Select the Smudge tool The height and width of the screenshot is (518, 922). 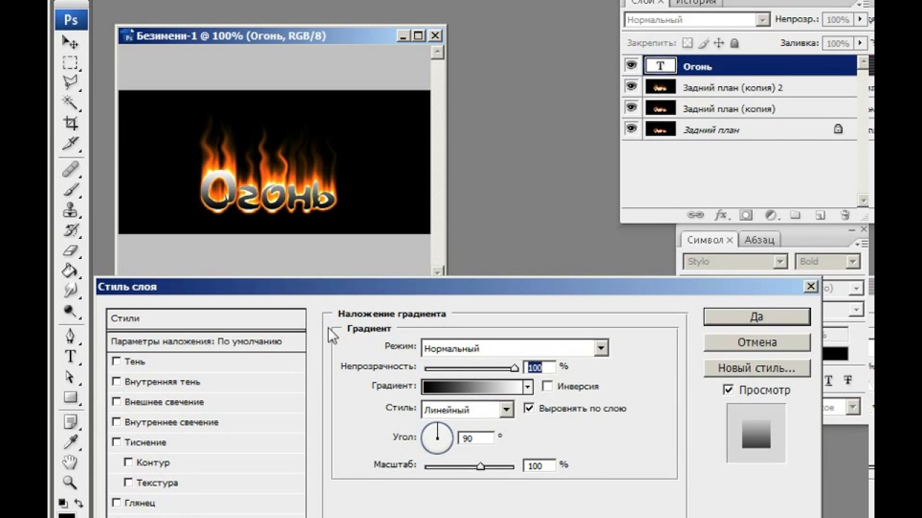click(x=70, y=291)
